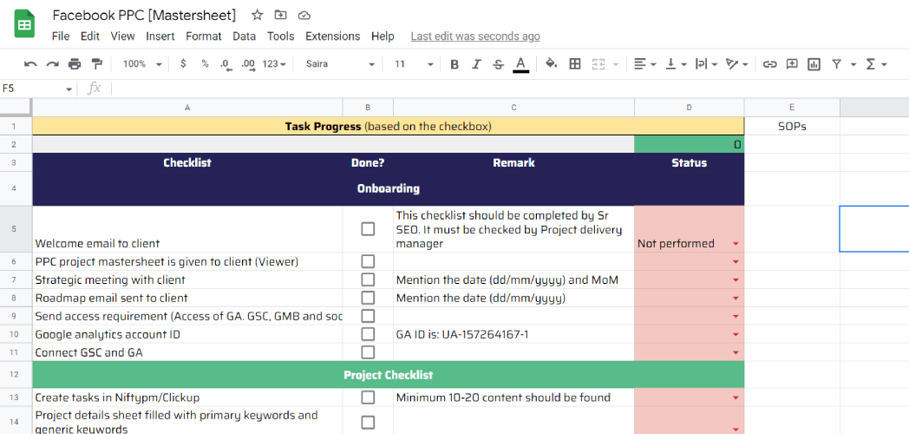
Task: Toggle strikethrough formatting
Action: point(498,64)
